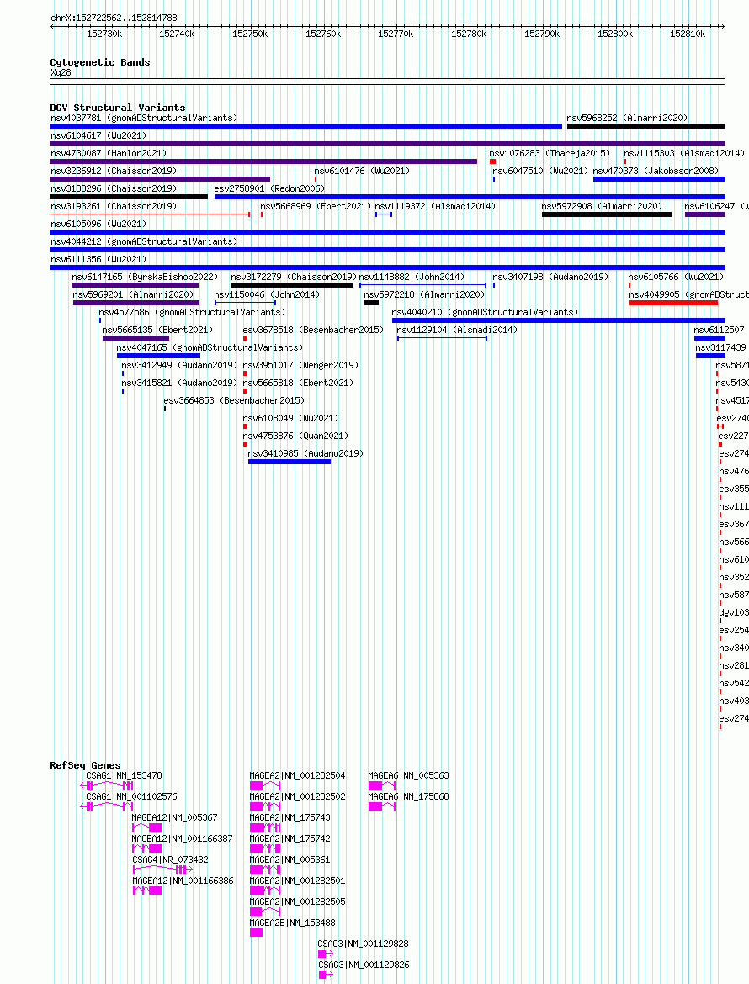Click nsv5972218 (Almarri2020) label

[x=424, y=294]
